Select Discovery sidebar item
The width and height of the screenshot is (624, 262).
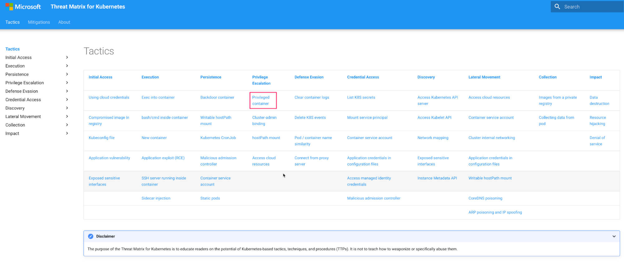15,108
